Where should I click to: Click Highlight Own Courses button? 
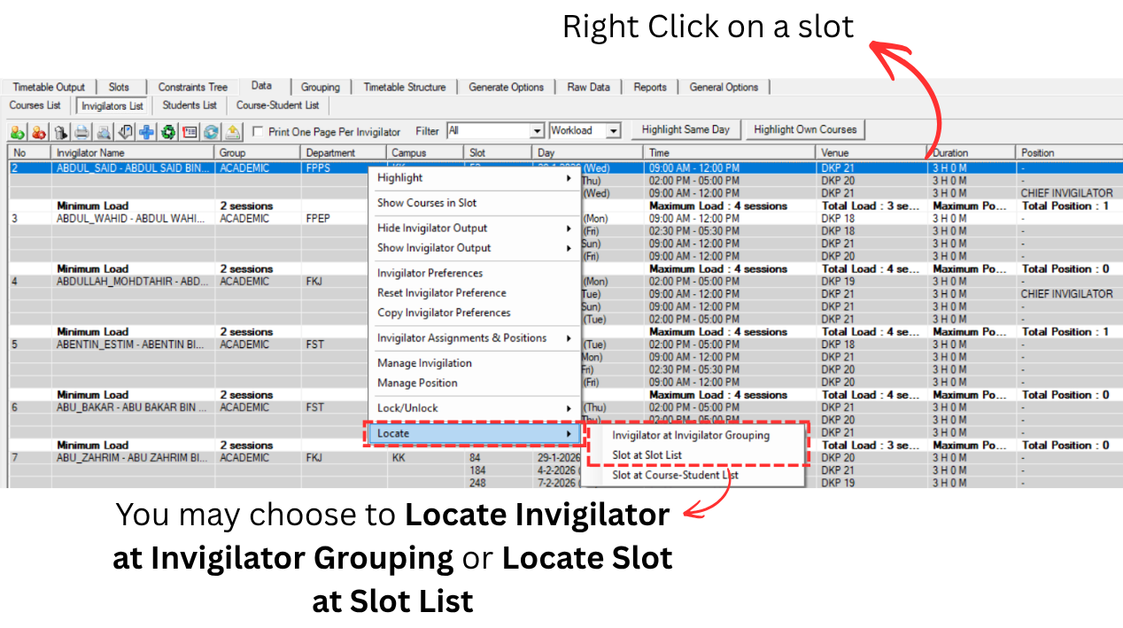[x=805, y=129]
